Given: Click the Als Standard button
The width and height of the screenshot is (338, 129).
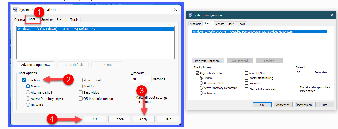Looking at the screenshot, I should tap(240, 61).
